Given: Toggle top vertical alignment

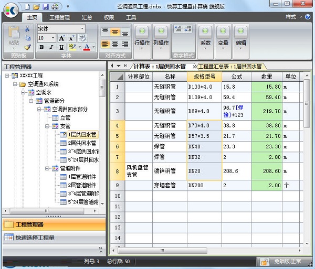Looking at the screenshot, I should click(105, 31).
